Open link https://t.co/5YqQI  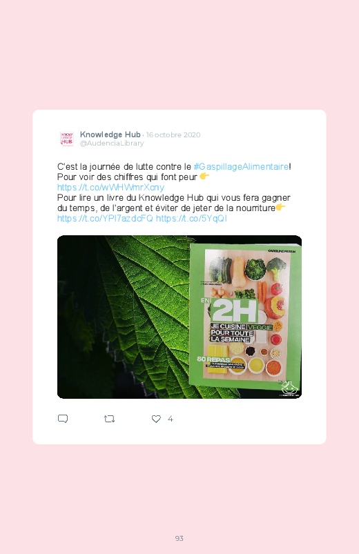tap(191, 218)
